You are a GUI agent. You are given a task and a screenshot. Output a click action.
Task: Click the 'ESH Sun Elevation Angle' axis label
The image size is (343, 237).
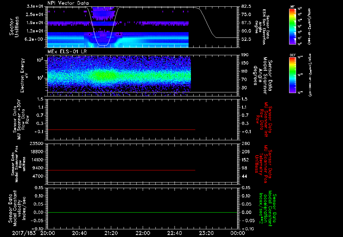(262, 27)
